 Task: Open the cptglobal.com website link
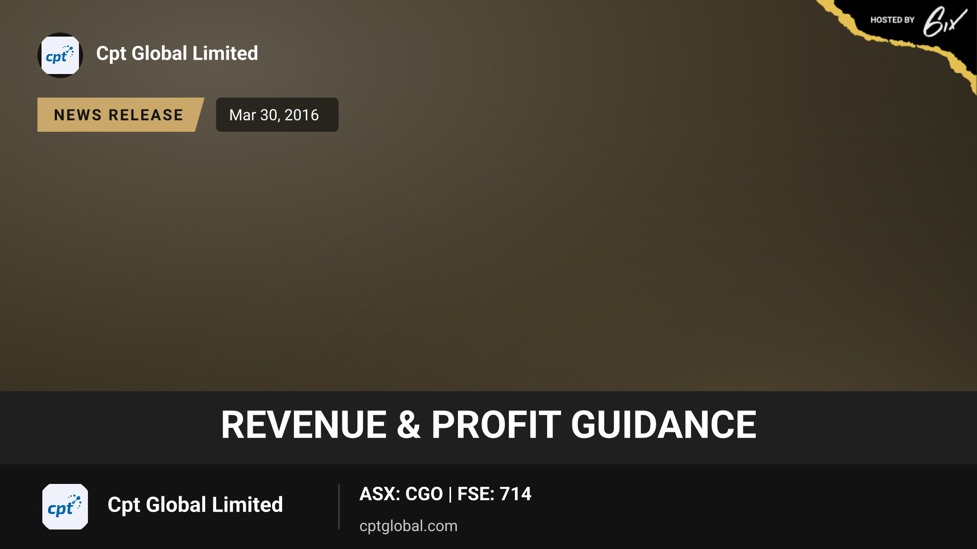pyautogui.click(x=408, y=526)
